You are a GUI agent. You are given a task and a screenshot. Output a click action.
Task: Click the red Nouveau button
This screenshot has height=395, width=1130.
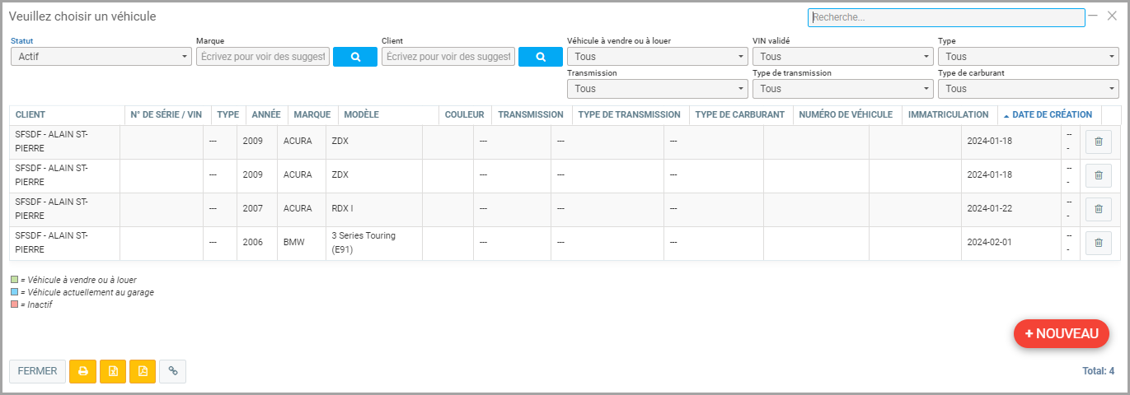pyautogui.click(x=1061, y=333)
